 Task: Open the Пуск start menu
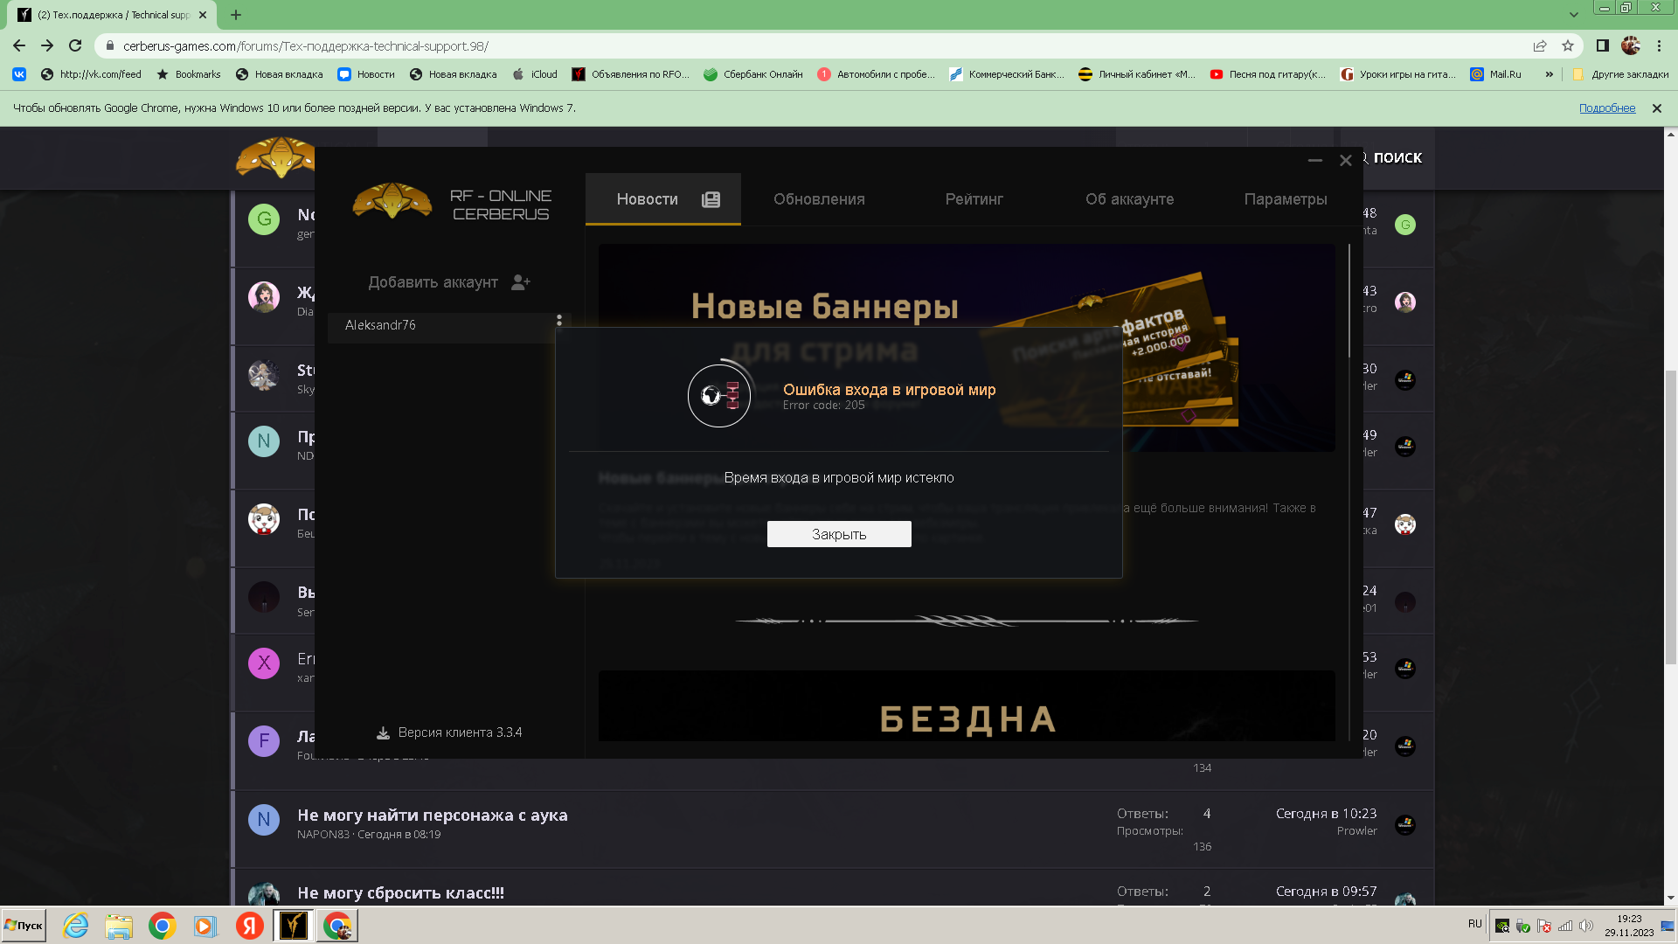click(24, 926)
